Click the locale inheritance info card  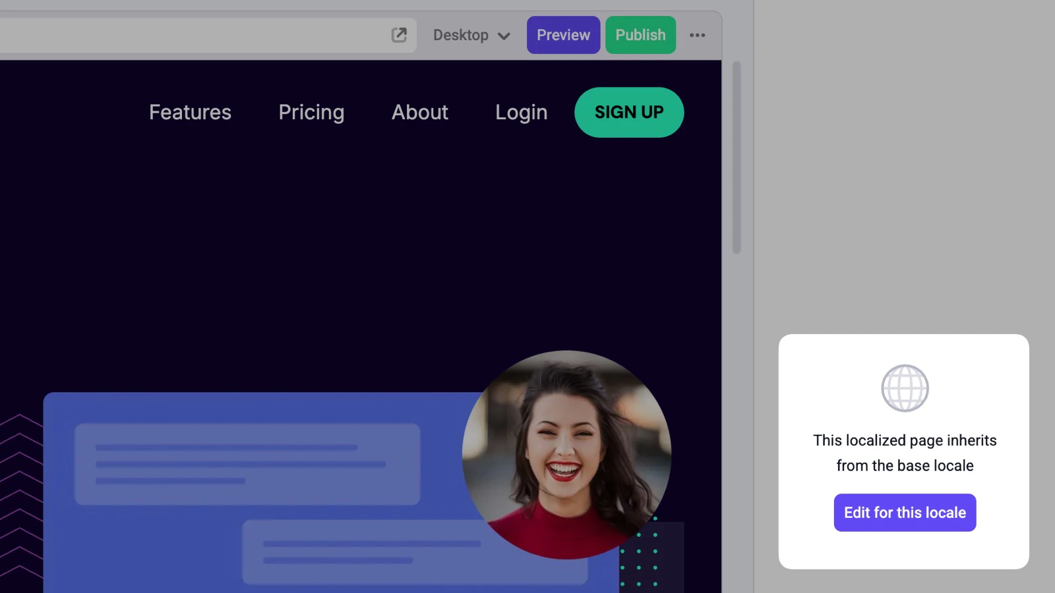(904, 451)
